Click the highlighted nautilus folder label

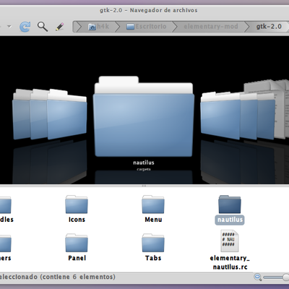230,220
